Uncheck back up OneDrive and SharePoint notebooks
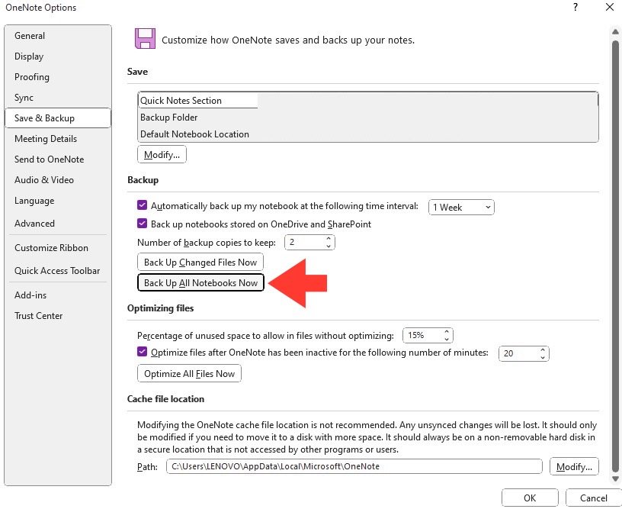Image resolution: width=622 pixels, height=509 pixels. 142,224
